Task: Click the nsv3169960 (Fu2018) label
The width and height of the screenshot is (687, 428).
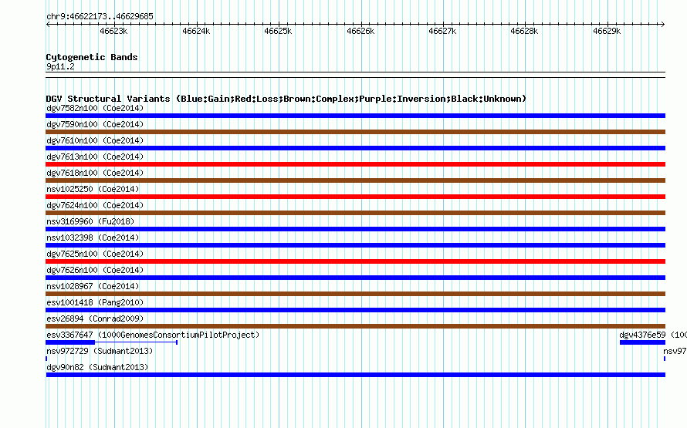Action: [90, 221]
